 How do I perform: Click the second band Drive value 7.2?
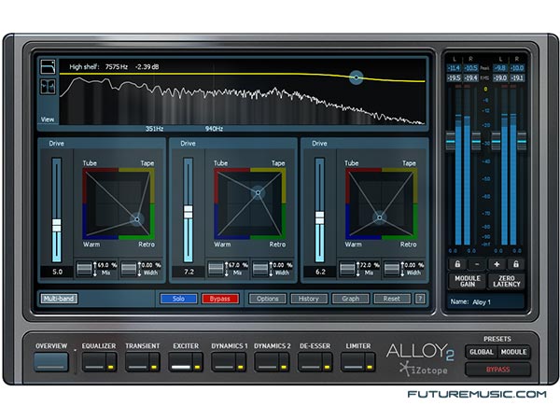click(189, 272)
